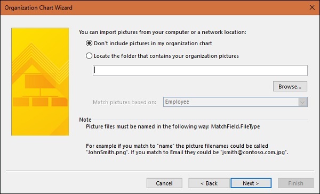Cancel the wizard
The image size is (320, 194).
click(x=164, y=183)
